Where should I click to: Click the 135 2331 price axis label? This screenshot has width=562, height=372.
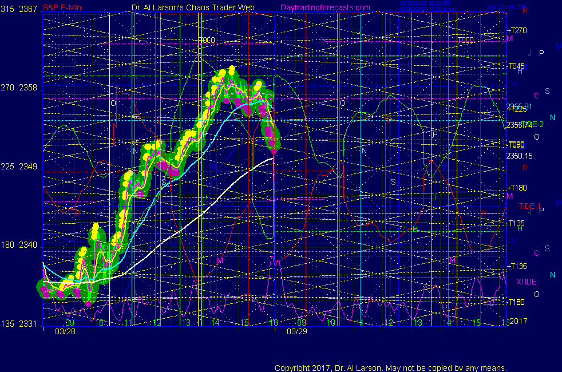pos(19,323)
